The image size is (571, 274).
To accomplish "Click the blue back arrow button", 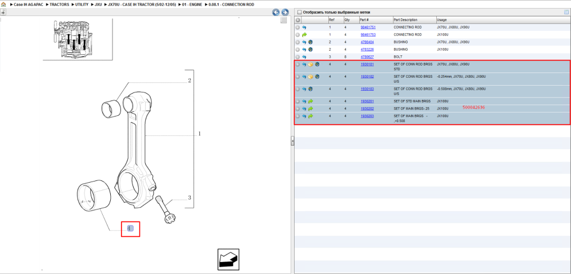I will tap(276, 13).
